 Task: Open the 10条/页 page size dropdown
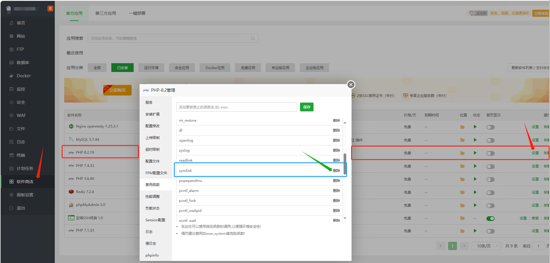[x=486, y=246]
